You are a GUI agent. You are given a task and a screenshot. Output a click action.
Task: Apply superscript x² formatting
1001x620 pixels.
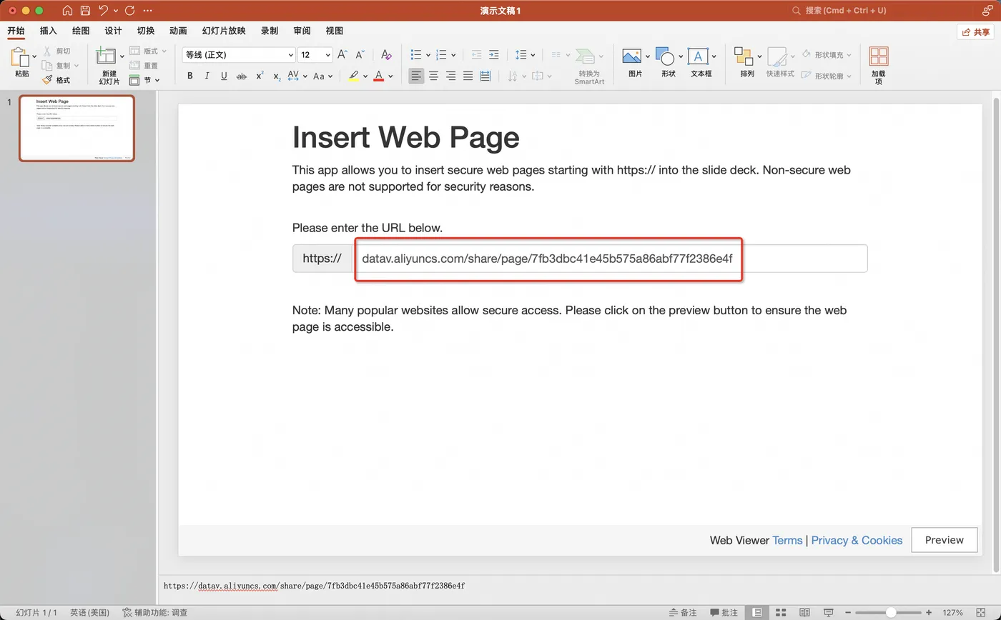click(x=260, y=76)
